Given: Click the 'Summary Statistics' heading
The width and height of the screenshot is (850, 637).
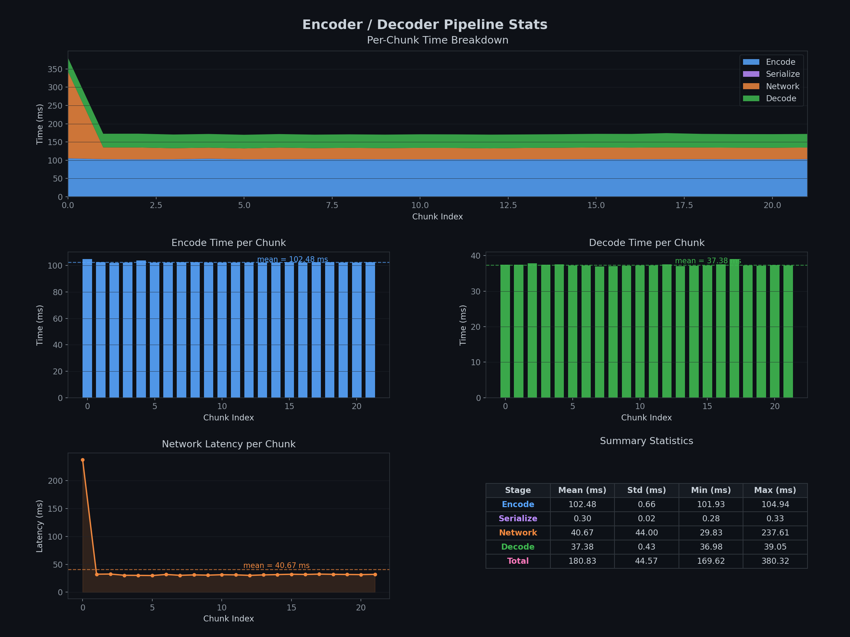Looking at the screenshot, I should [x=646, y=441].
